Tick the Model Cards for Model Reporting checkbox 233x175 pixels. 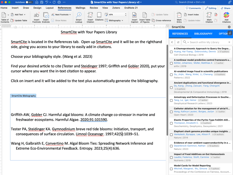tap(171, 169)
